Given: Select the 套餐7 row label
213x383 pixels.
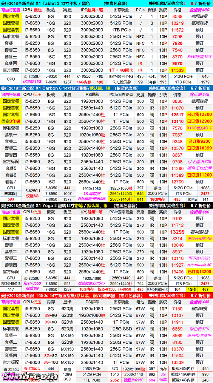Looking at the screenshot, I should [11, 182].
